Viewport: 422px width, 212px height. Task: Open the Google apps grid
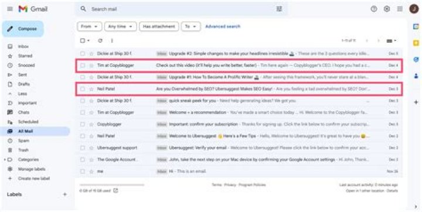click(400, 9)
